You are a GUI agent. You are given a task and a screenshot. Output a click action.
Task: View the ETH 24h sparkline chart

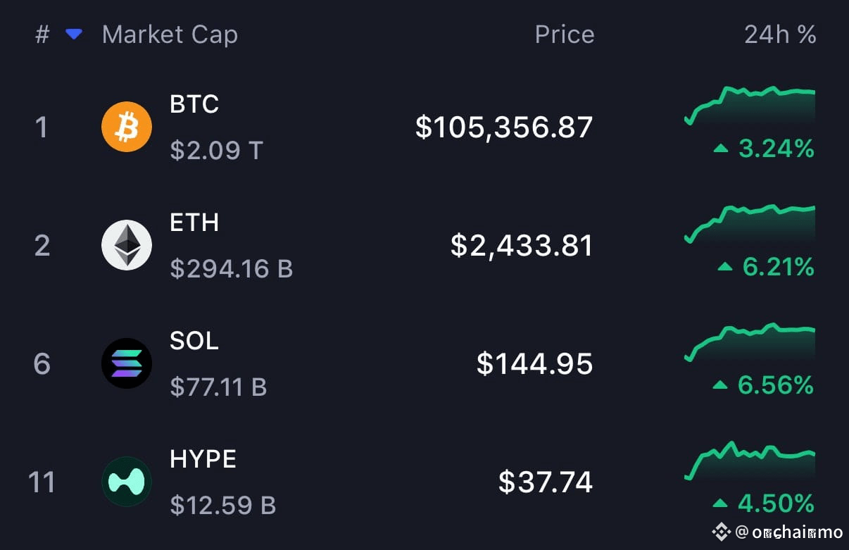coord(750,224)
